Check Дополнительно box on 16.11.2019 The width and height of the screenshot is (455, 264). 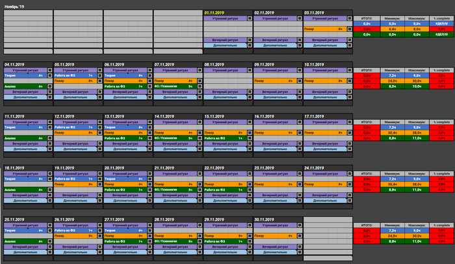pos(300,149)
